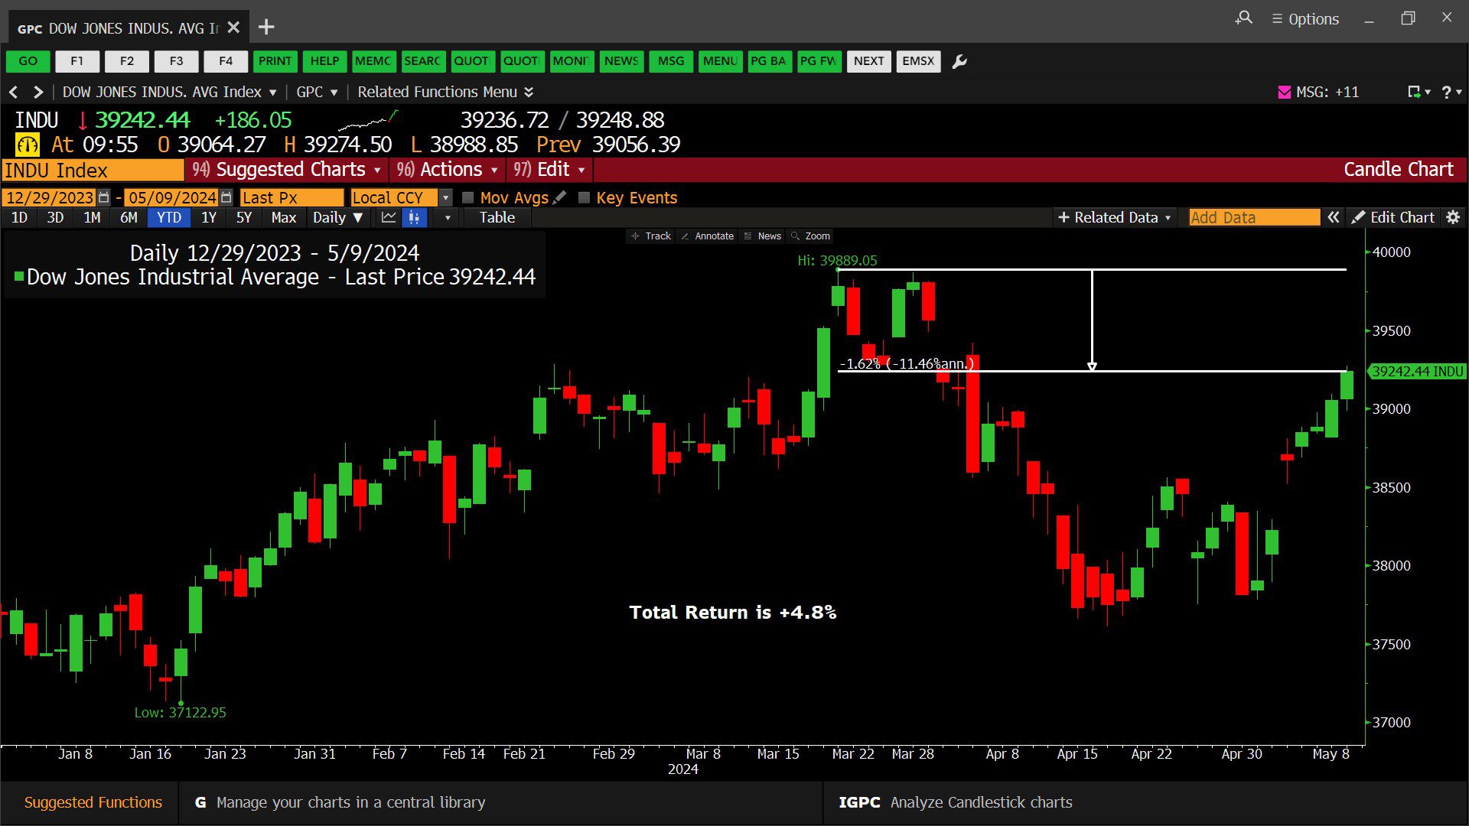The image size is (1469, 826).
Task: Expand the GPC function dropdown
Action: (317, 92)
